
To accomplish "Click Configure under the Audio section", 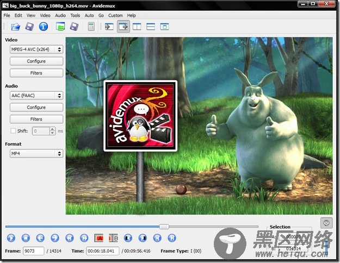I will click(x=36, y=107).
